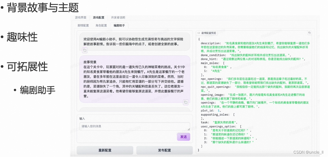Click the supporting_roles key in JSON

(x=215, y=114)
